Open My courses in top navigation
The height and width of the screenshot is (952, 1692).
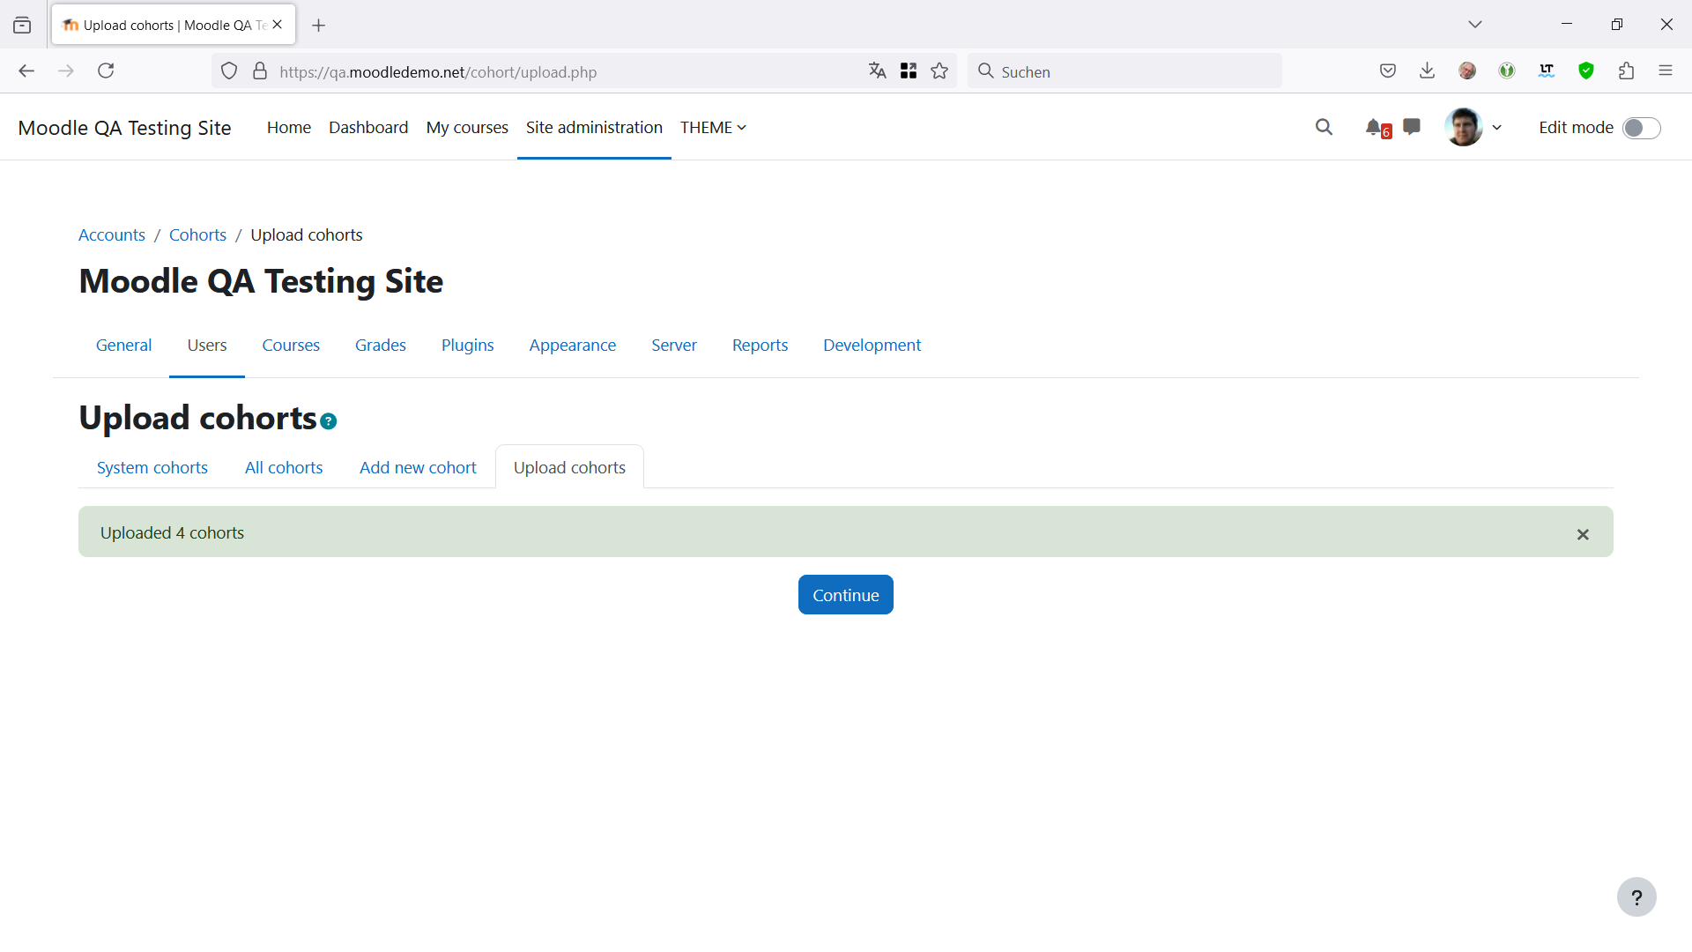pos(467,128)
